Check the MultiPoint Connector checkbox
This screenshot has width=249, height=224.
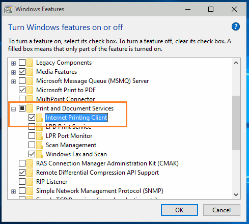pyautogui.click(x=22, y=99)
